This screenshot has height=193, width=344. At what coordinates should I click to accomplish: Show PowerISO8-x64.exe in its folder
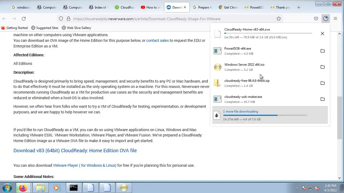point(322,51)
